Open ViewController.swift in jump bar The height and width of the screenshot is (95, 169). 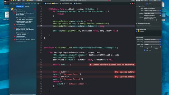tap(66, 3)
